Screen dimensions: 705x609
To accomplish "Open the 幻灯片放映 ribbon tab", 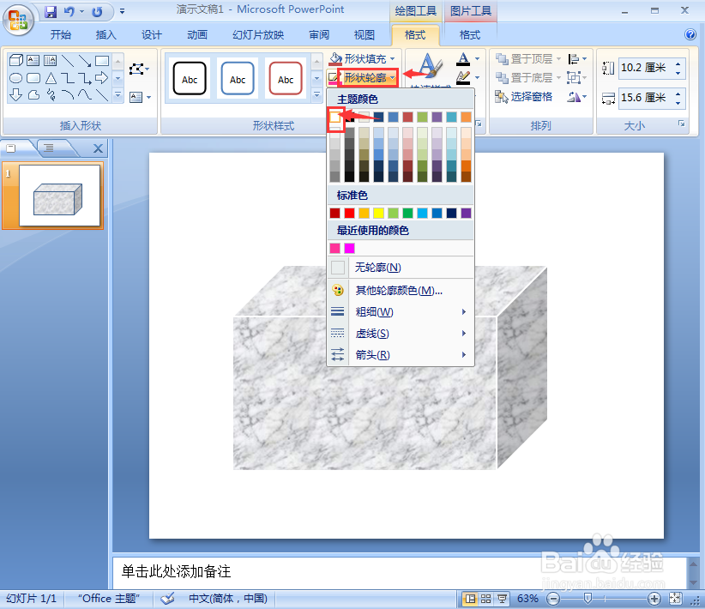I will pos(258,35).
